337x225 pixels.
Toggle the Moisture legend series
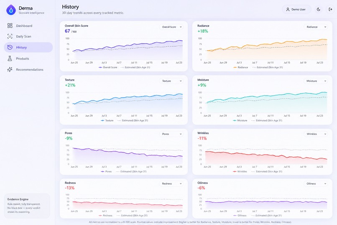240,121
